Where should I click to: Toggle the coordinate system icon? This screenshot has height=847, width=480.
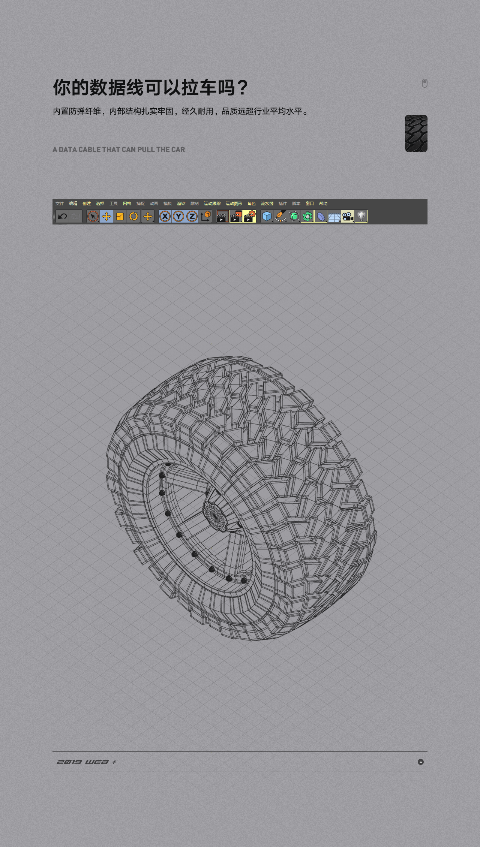click(x=206, y=217)
